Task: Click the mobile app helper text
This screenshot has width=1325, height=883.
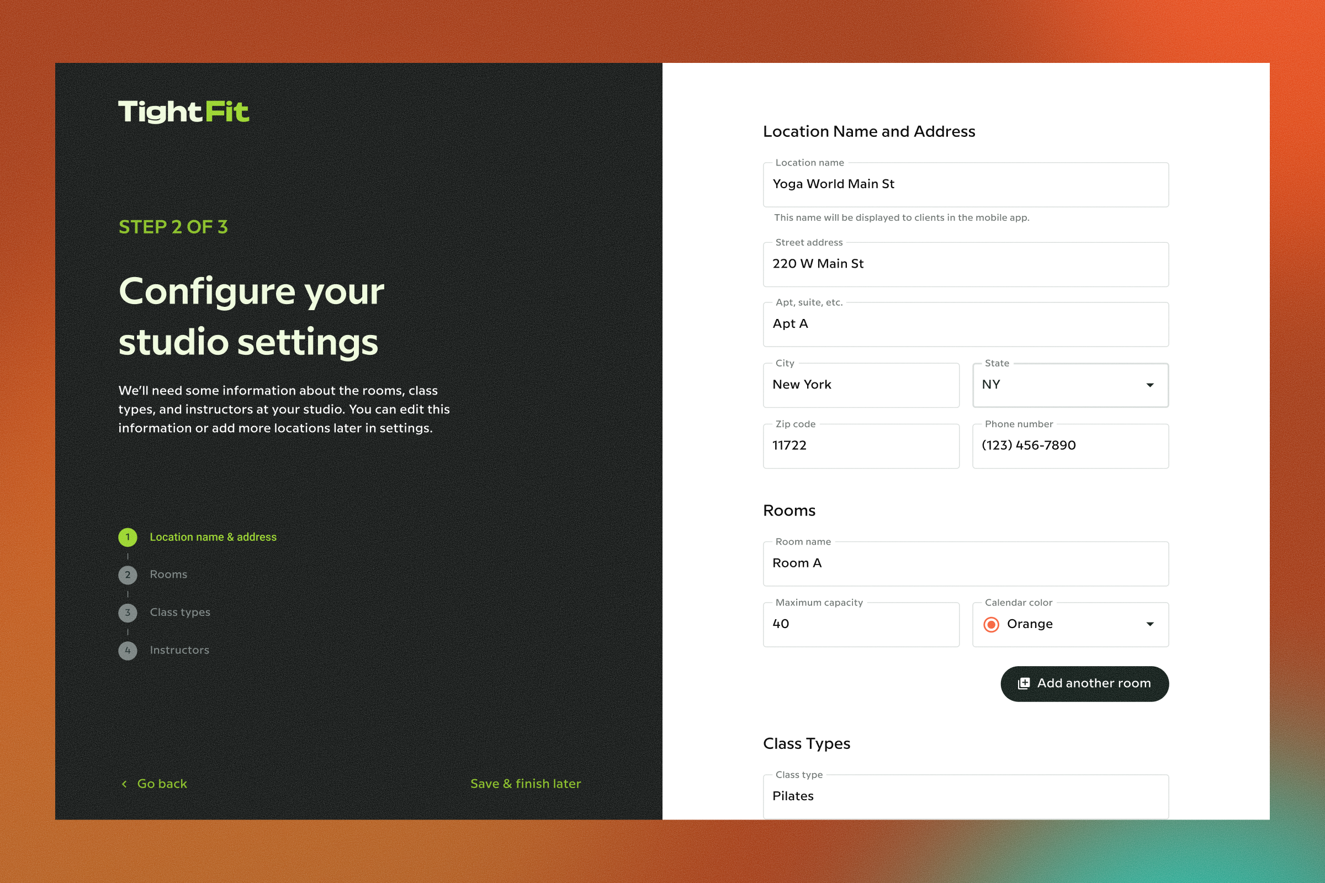Action: pos(902,218)
